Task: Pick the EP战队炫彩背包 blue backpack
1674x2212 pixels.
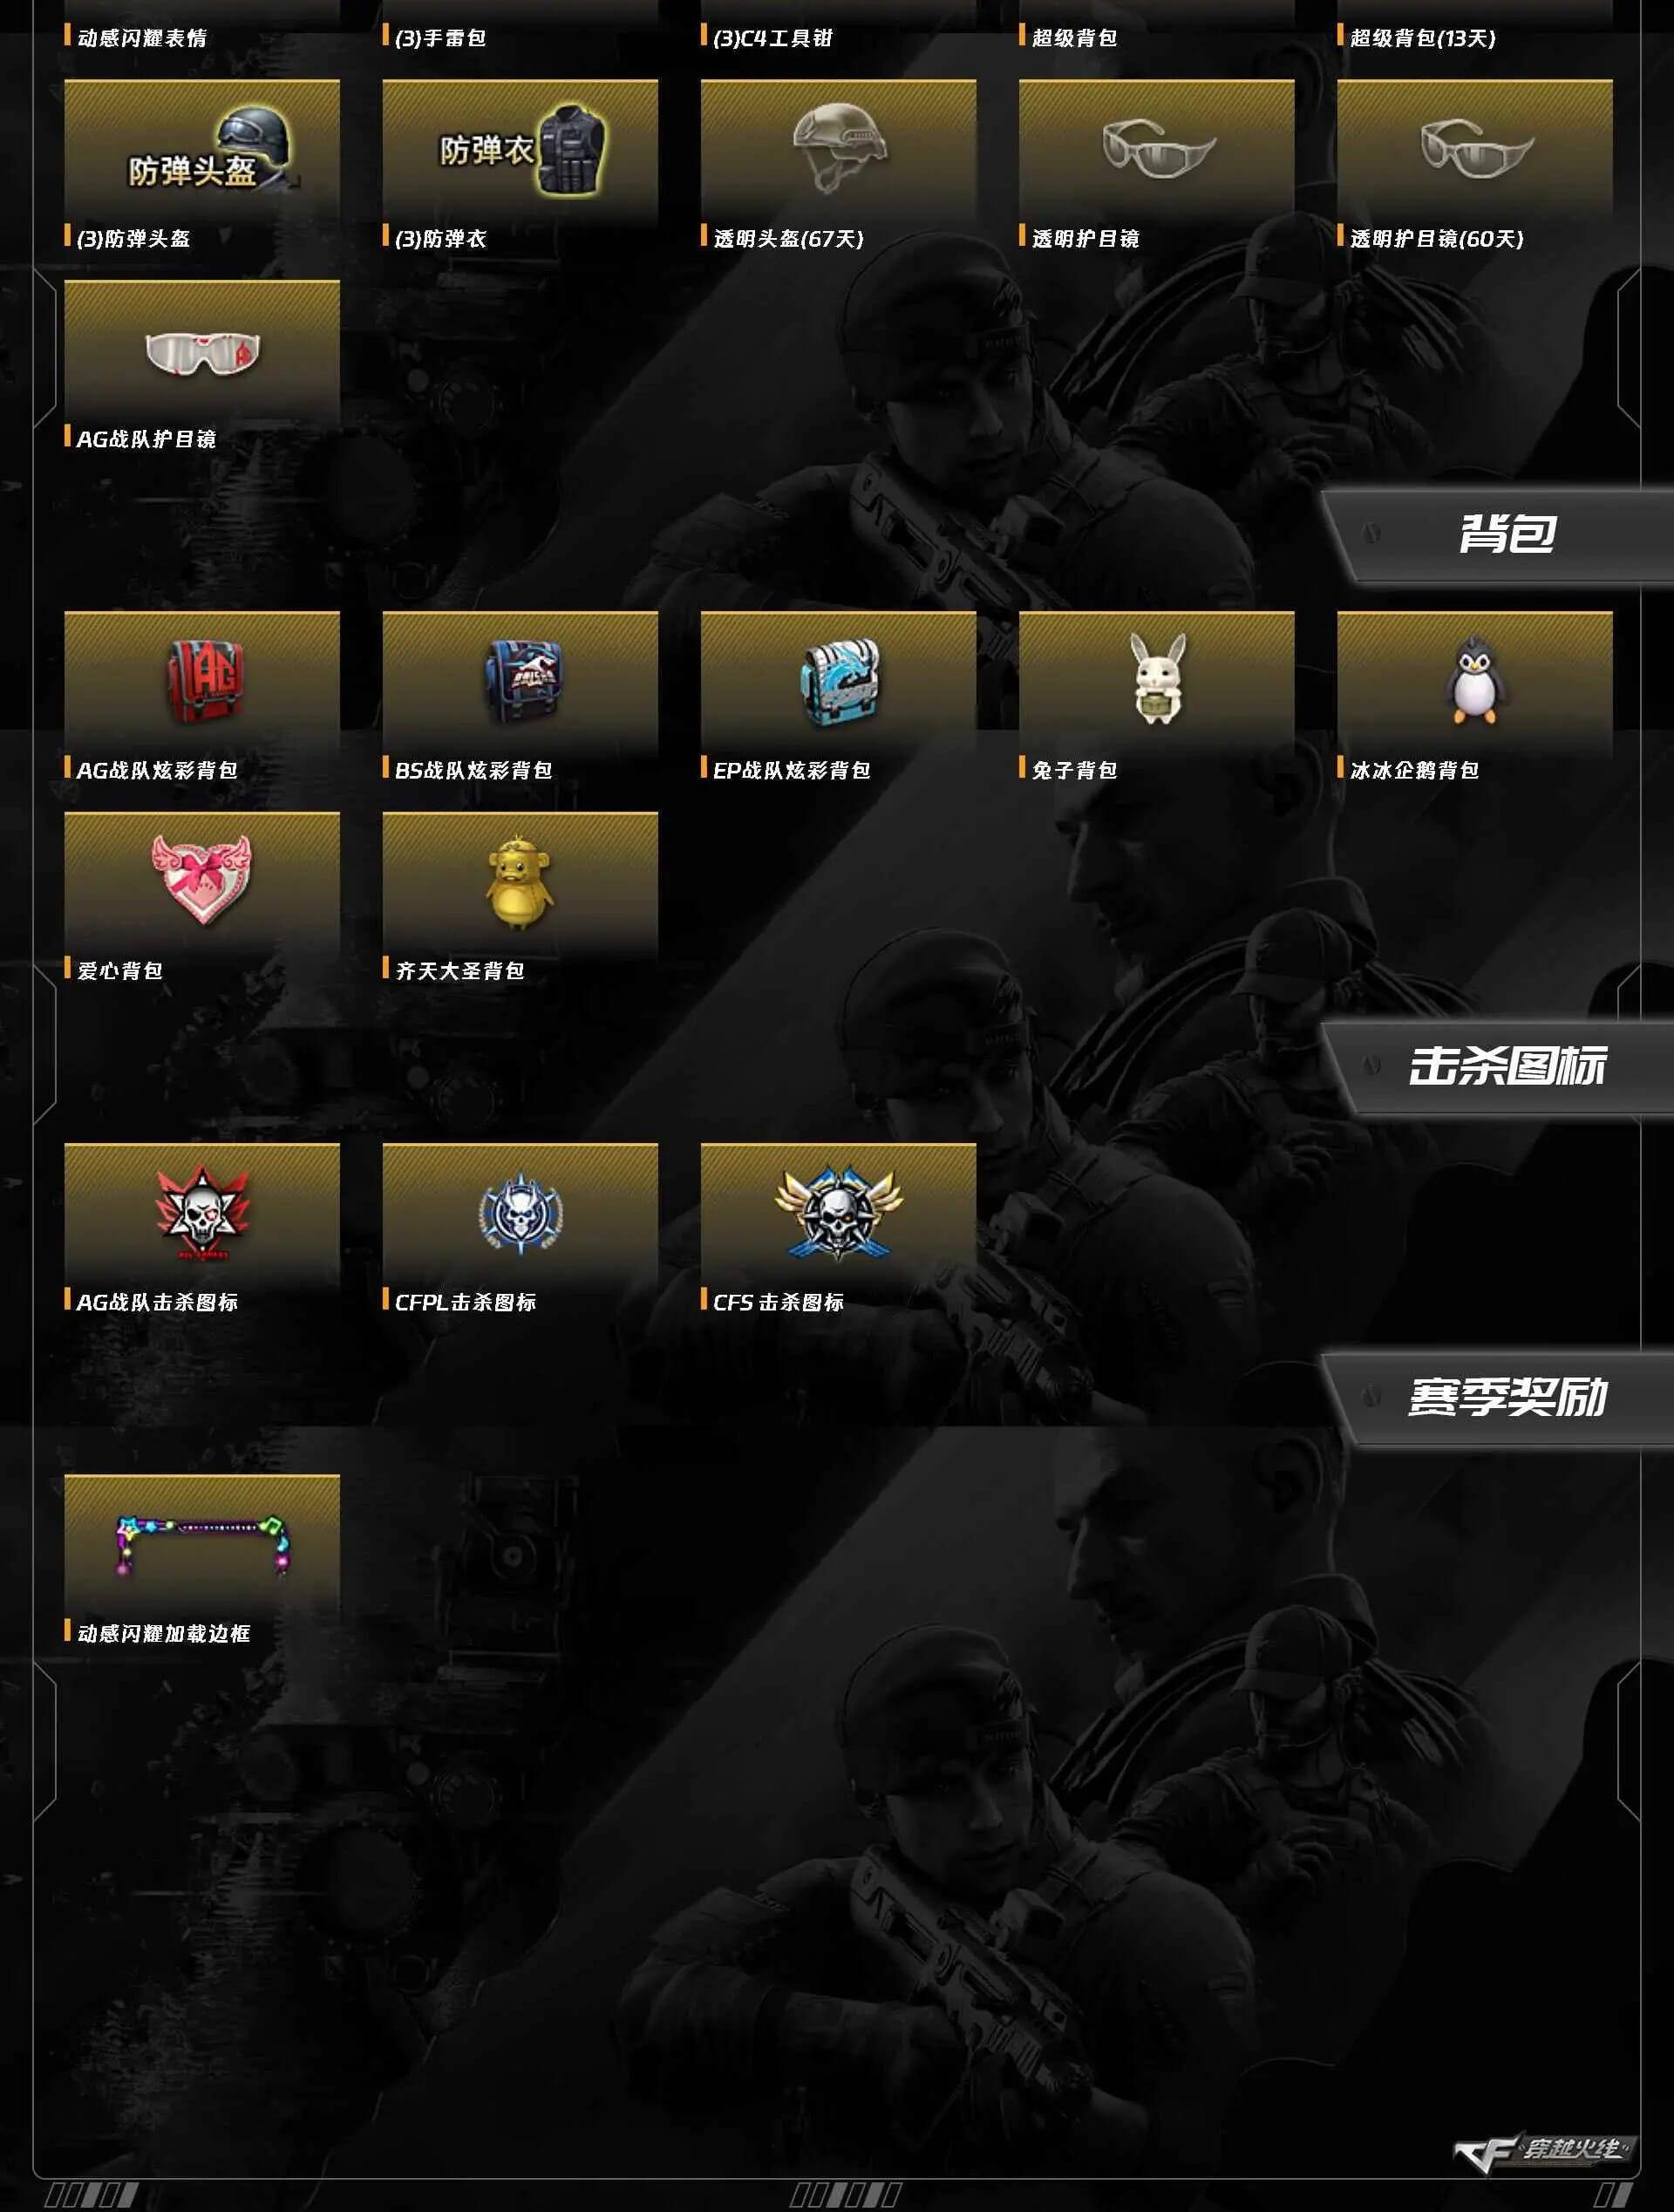Action: pyautogui.click(x=838, y=682)
